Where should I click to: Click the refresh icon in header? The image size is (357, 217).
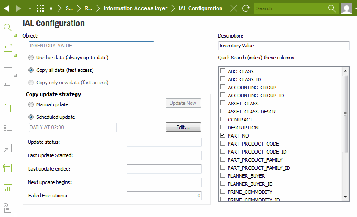[x=246, y=8]
